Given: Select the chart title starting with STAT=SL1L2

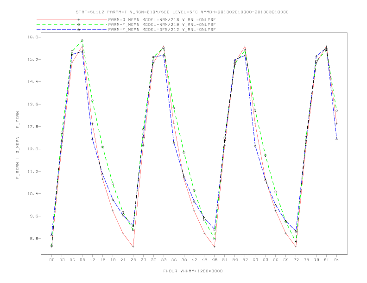Looking at the screenshot, I should click(x=182, y=12).
